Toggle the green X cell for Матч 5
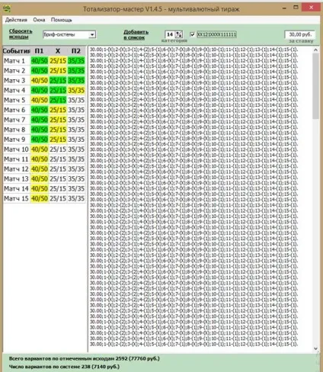 [58, 100]
